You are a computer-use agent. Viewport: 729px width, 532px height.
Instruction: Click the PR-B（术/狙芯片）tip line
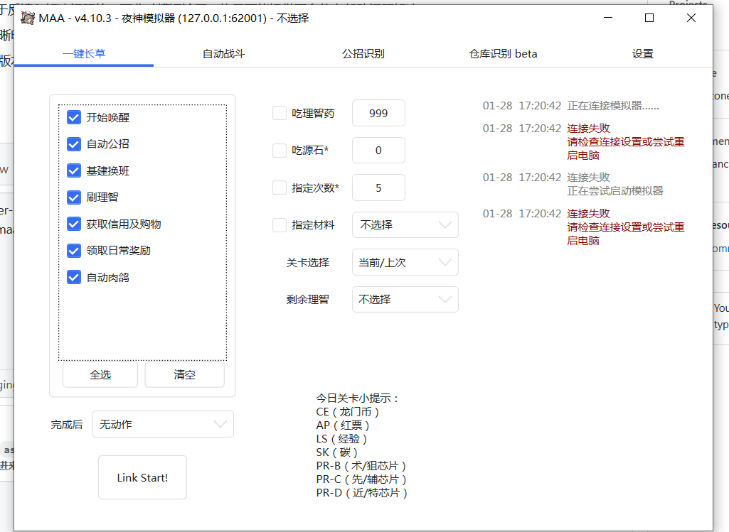(361, 466)
